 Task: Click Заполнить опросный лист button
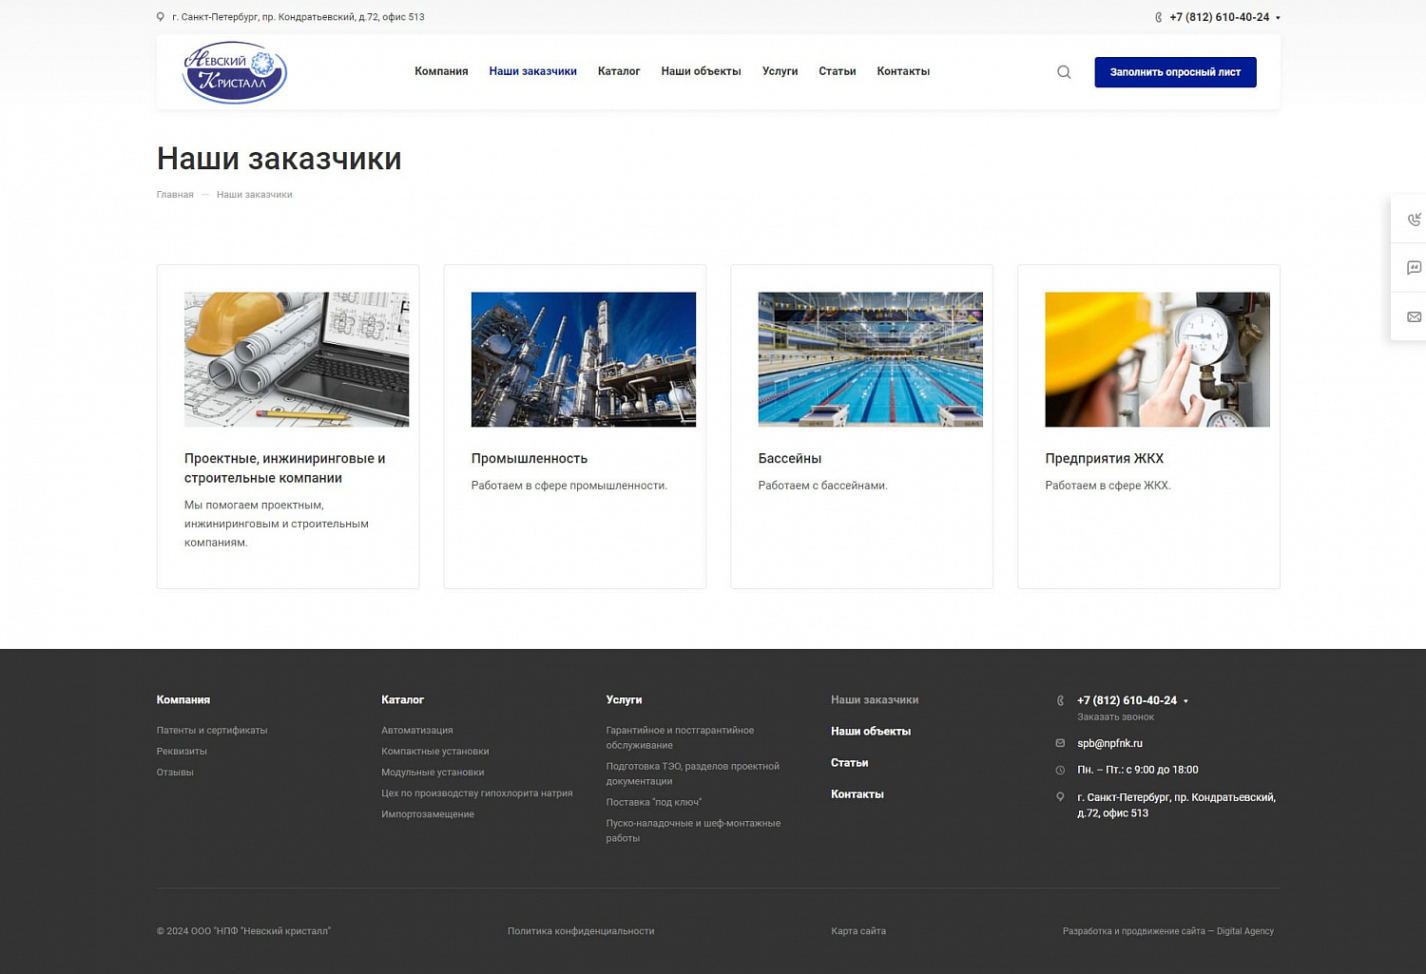[1175, 72]
